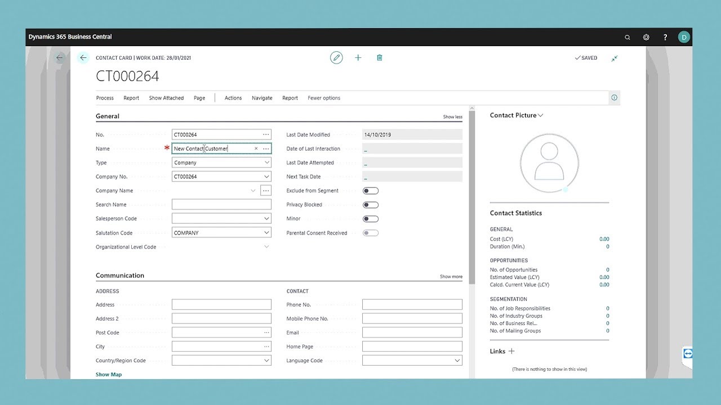
Task: Click Show more in Communication
Action: (451, 277)
